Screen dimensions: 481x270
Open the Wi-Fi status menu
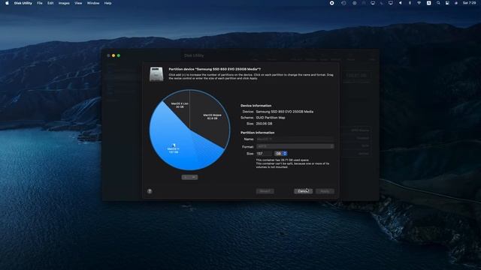point(419,3)
